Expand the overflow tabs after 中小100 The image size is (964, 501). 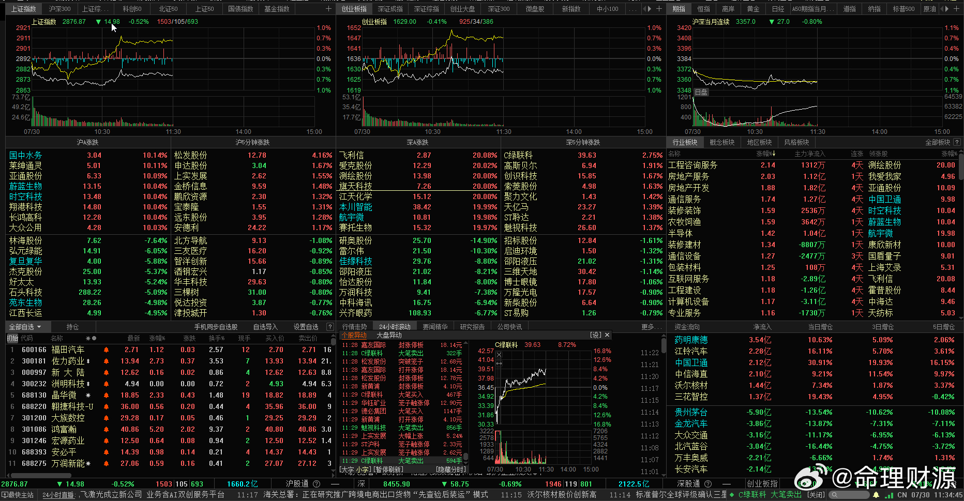click(x=632, y=9)
